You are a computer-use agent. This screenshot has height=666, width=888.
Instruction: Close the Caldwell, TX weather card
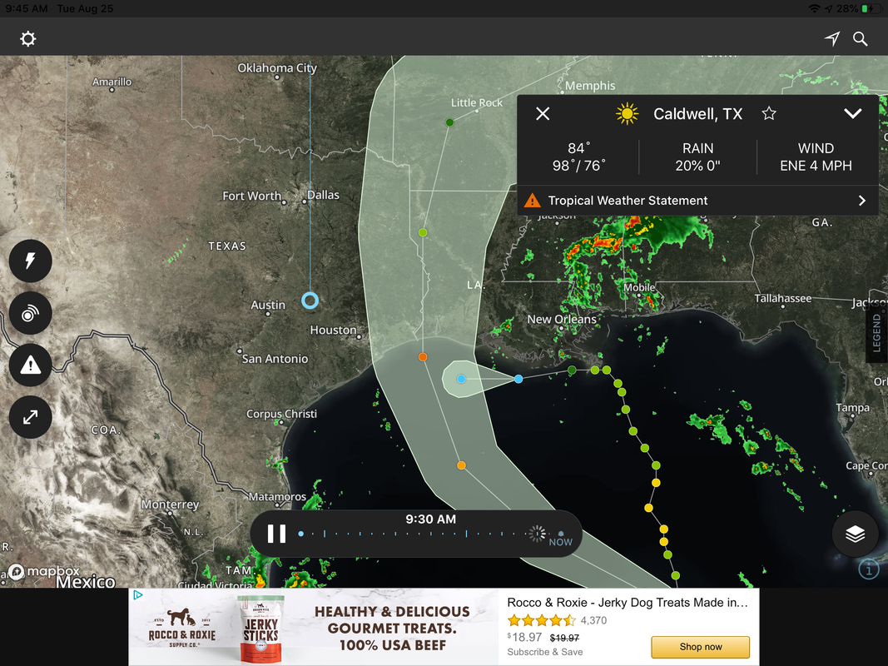543,114
